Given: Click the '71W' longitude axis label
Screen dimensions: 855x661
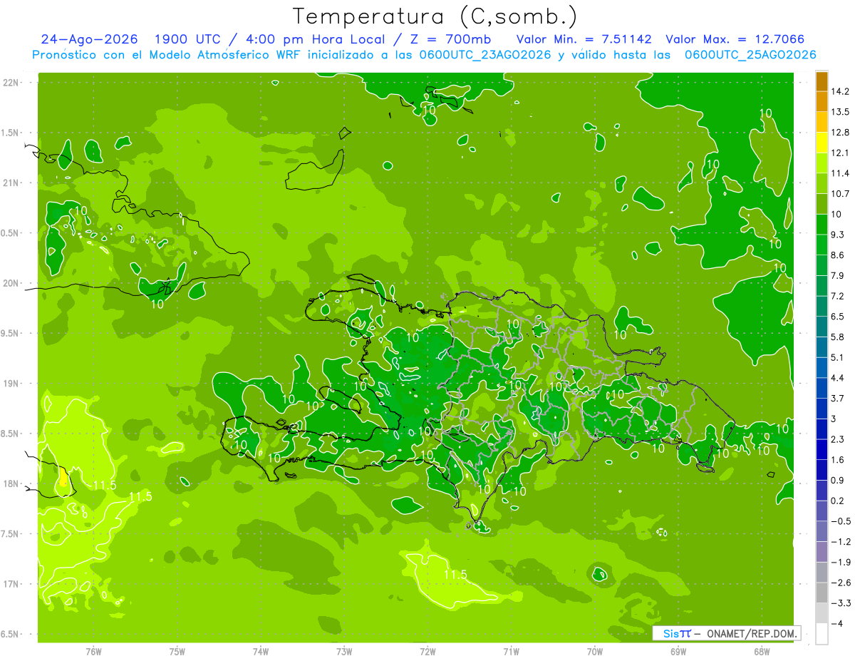Looking at the screenshot, I should click(511, 650).
